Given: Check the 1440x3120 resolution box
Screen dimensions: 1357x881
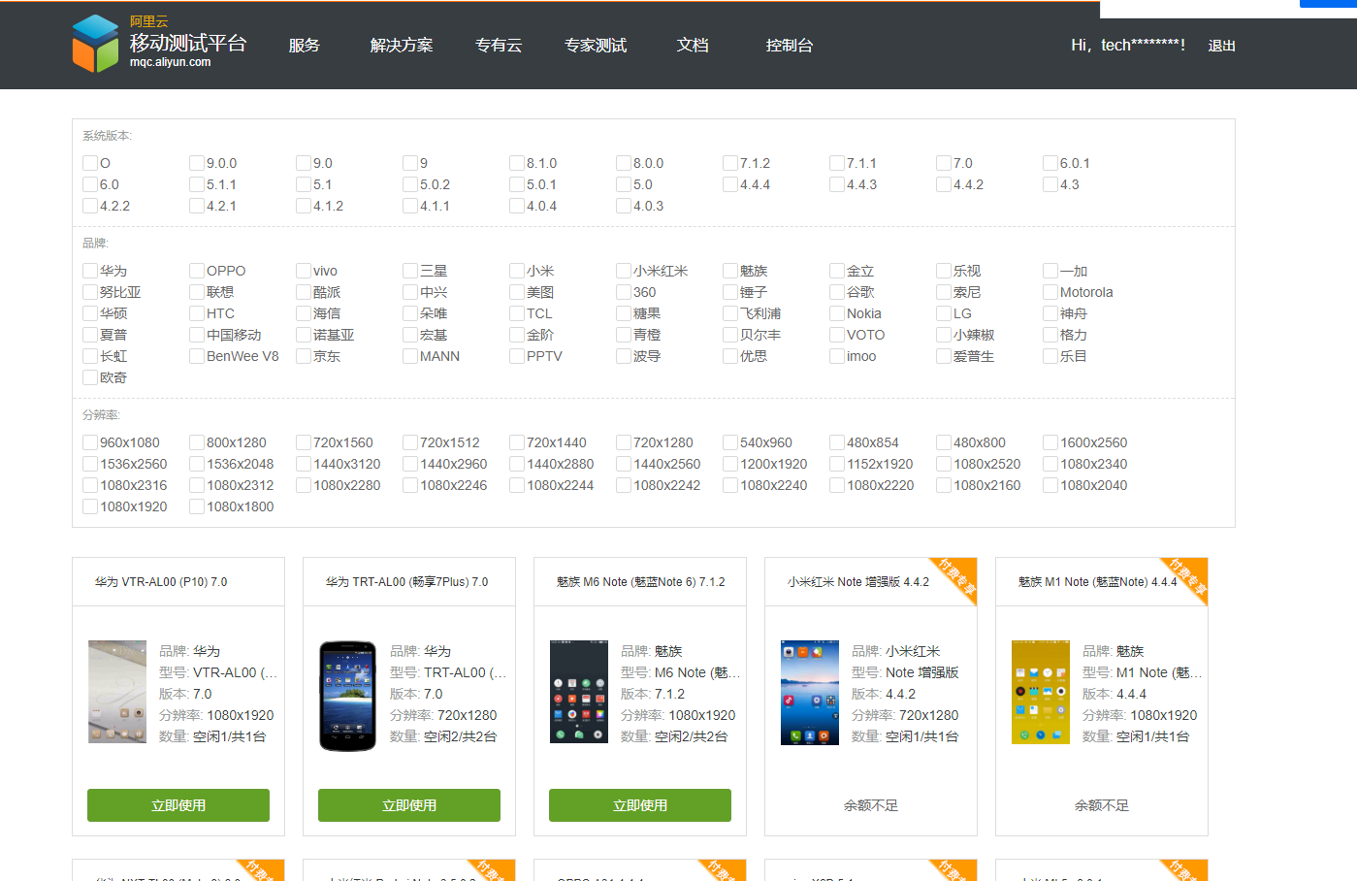Looking at the screenshot, I should click(x=304, y=464).
